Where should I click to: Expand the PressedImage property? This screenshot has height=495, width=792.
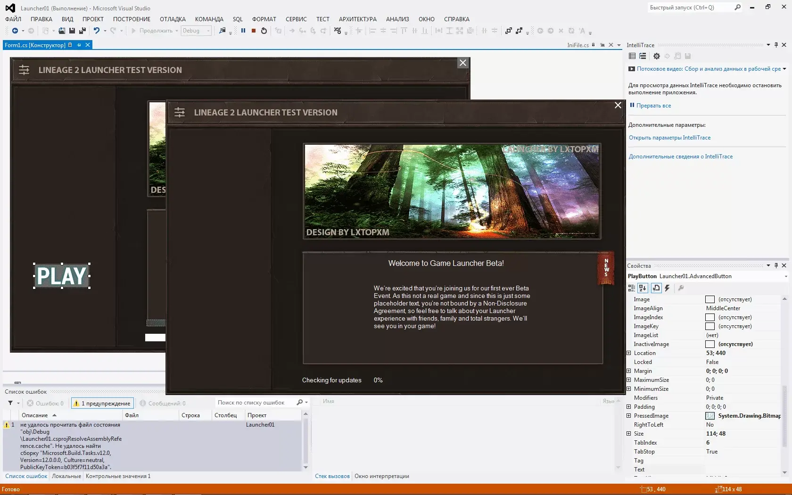[628, 415]
